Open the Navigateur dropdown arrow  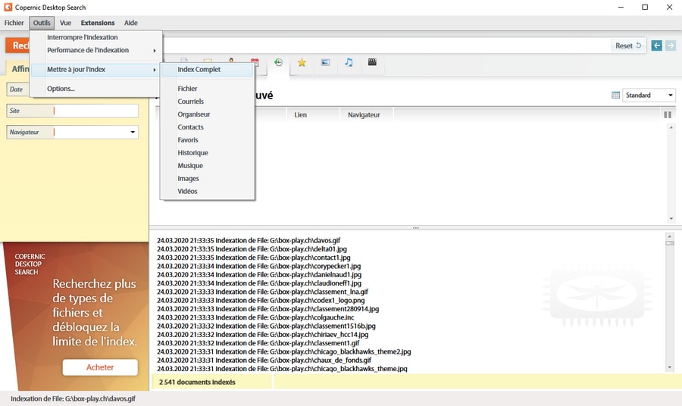click(133, 132)
